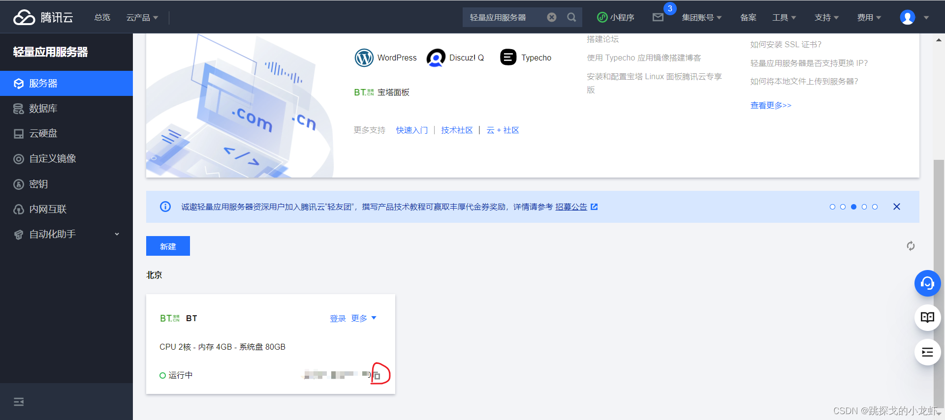Select the first banner carousel dot

point(832,207)
